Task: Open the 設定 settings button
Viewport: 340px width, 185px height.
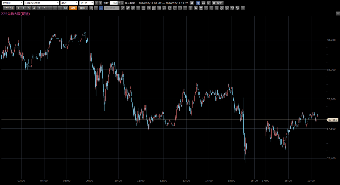Action: 218,3
